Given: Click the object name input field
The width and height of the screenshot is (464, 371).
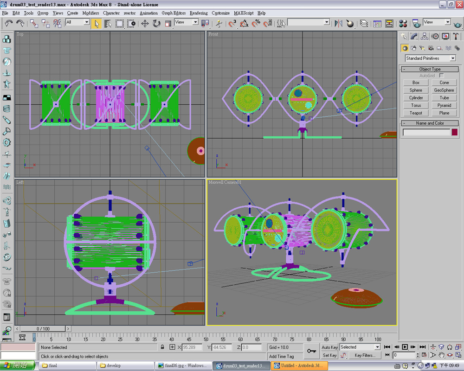Looking at the screenshot, I should click(x=426, y=132).
